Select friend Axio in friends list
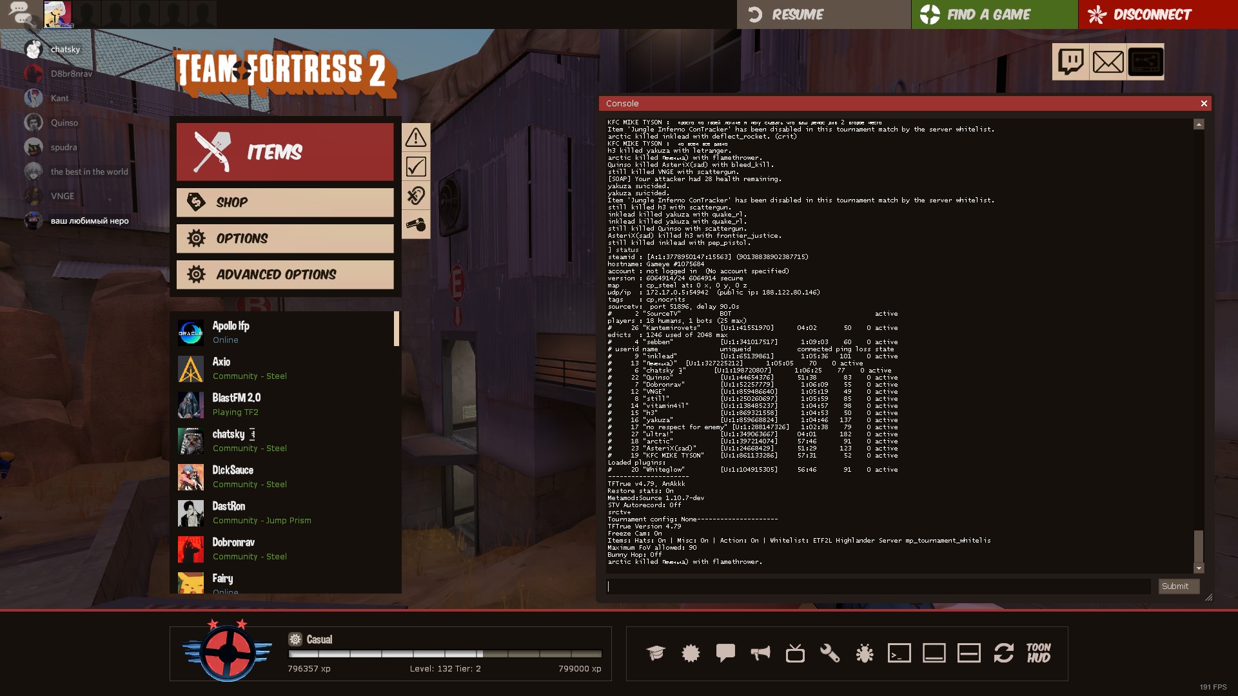 point(284,369)
